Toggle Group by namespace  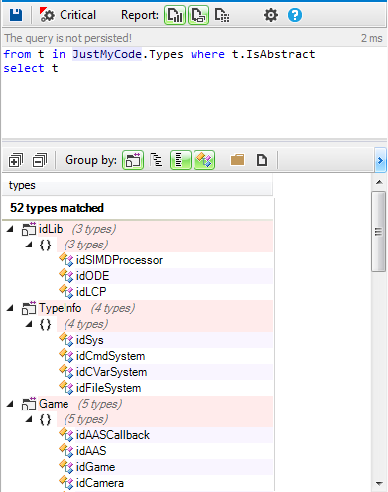(181, 160)
